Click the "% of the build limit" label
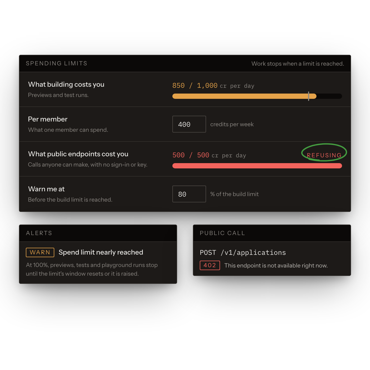 [235, 194]
